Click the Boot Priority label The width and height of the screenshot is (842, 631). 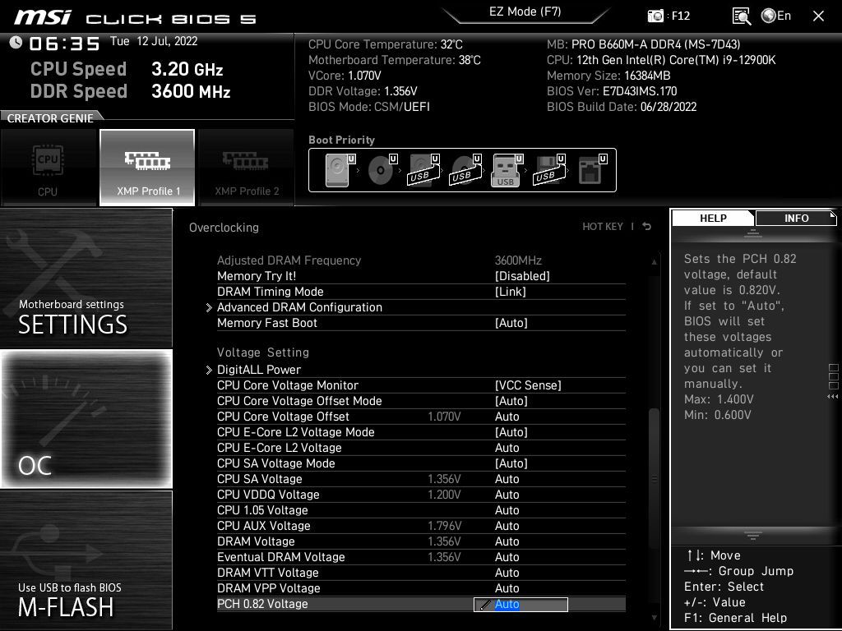341,140
